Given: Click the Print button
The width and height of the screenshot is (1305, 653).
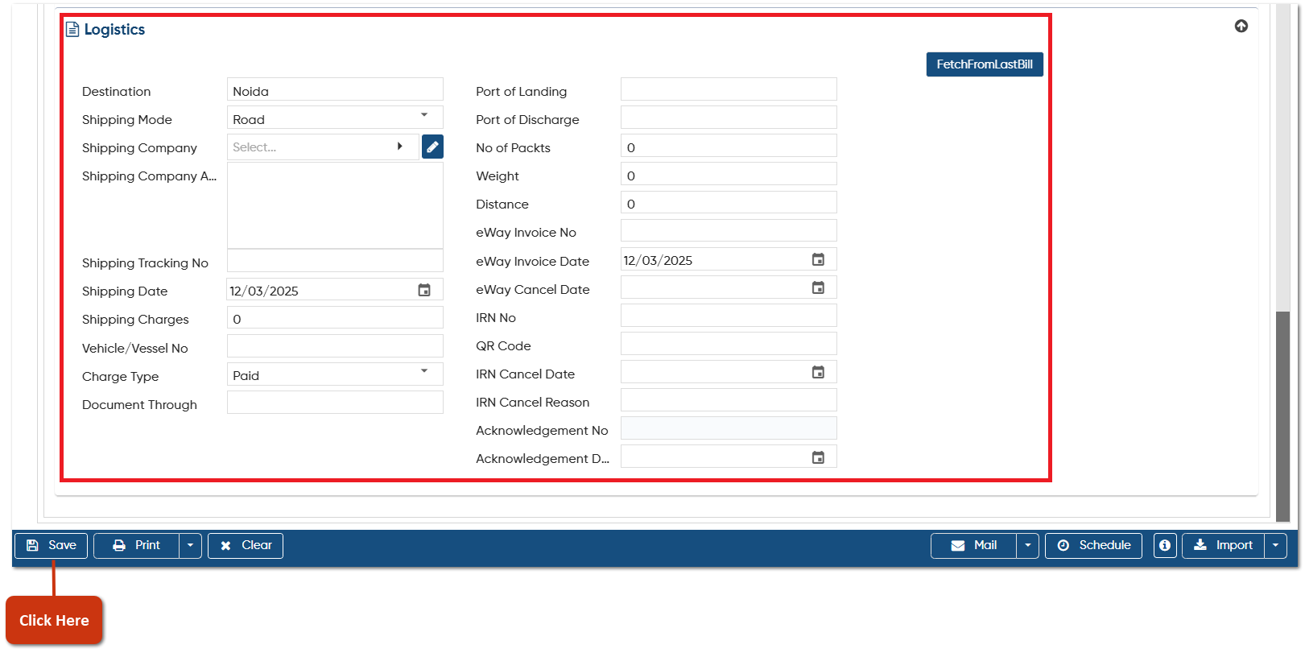Looking at the screenshot, I should (x=136, y=545).
